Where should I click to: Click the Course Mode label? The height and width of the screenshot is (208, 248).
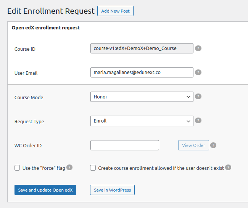point(29,97)
